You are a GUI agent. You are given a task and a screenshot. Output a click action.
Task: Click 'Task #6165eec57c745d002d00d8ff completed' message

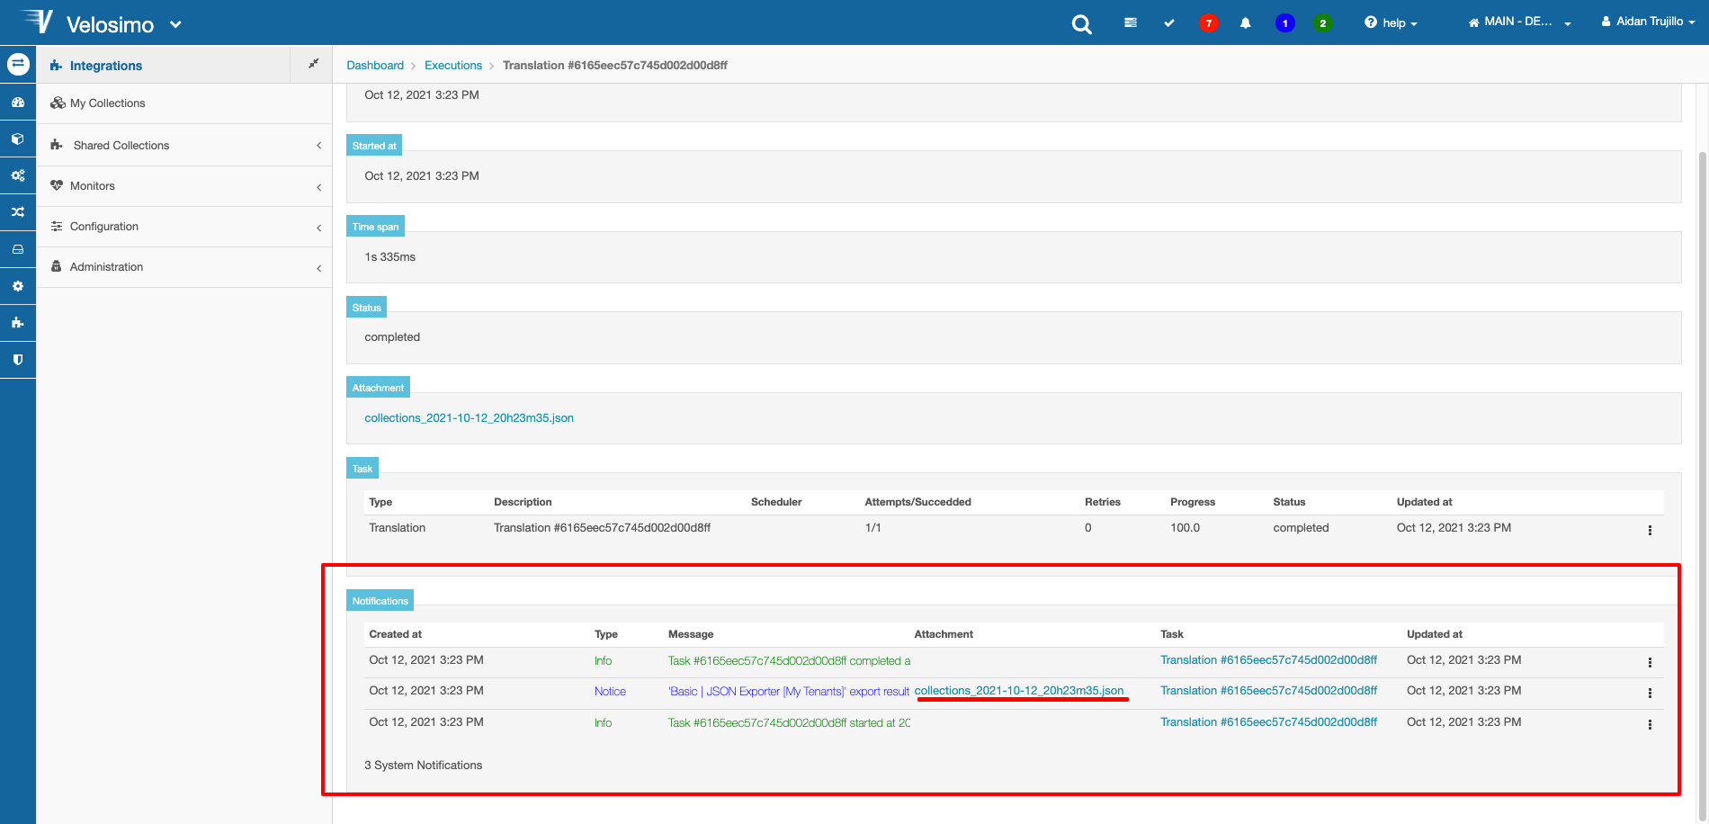pos(789,661)
